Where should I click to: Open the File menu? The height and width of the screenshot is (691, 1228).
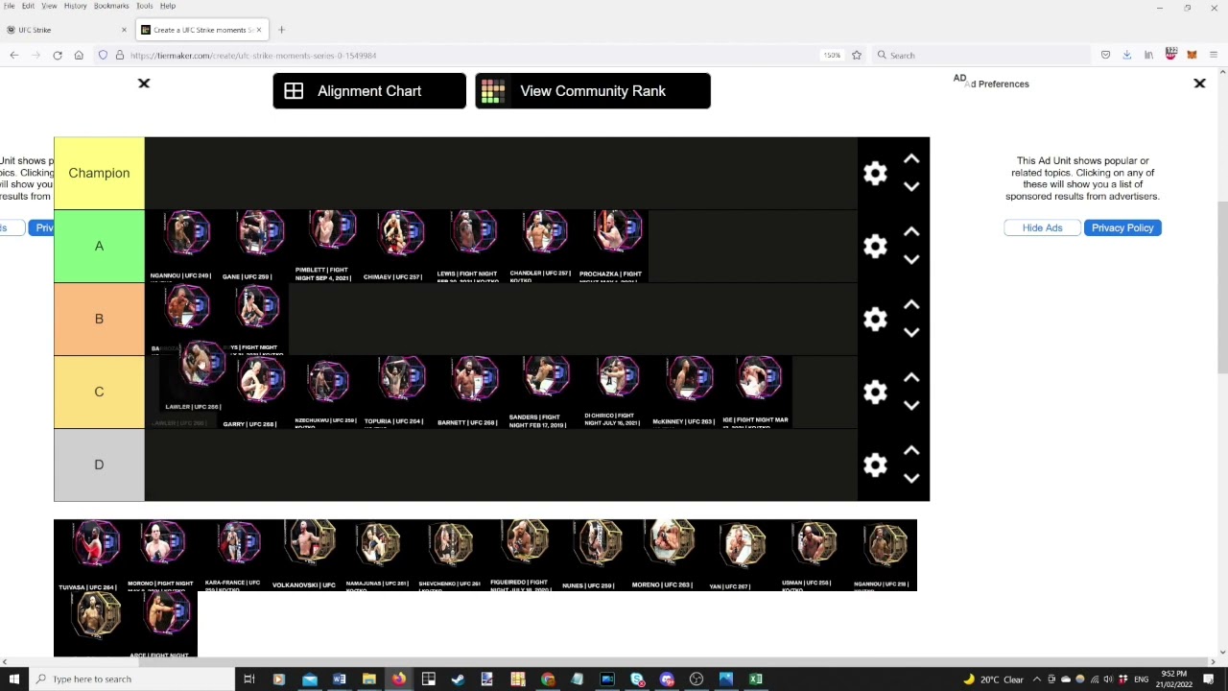[9, 6]
